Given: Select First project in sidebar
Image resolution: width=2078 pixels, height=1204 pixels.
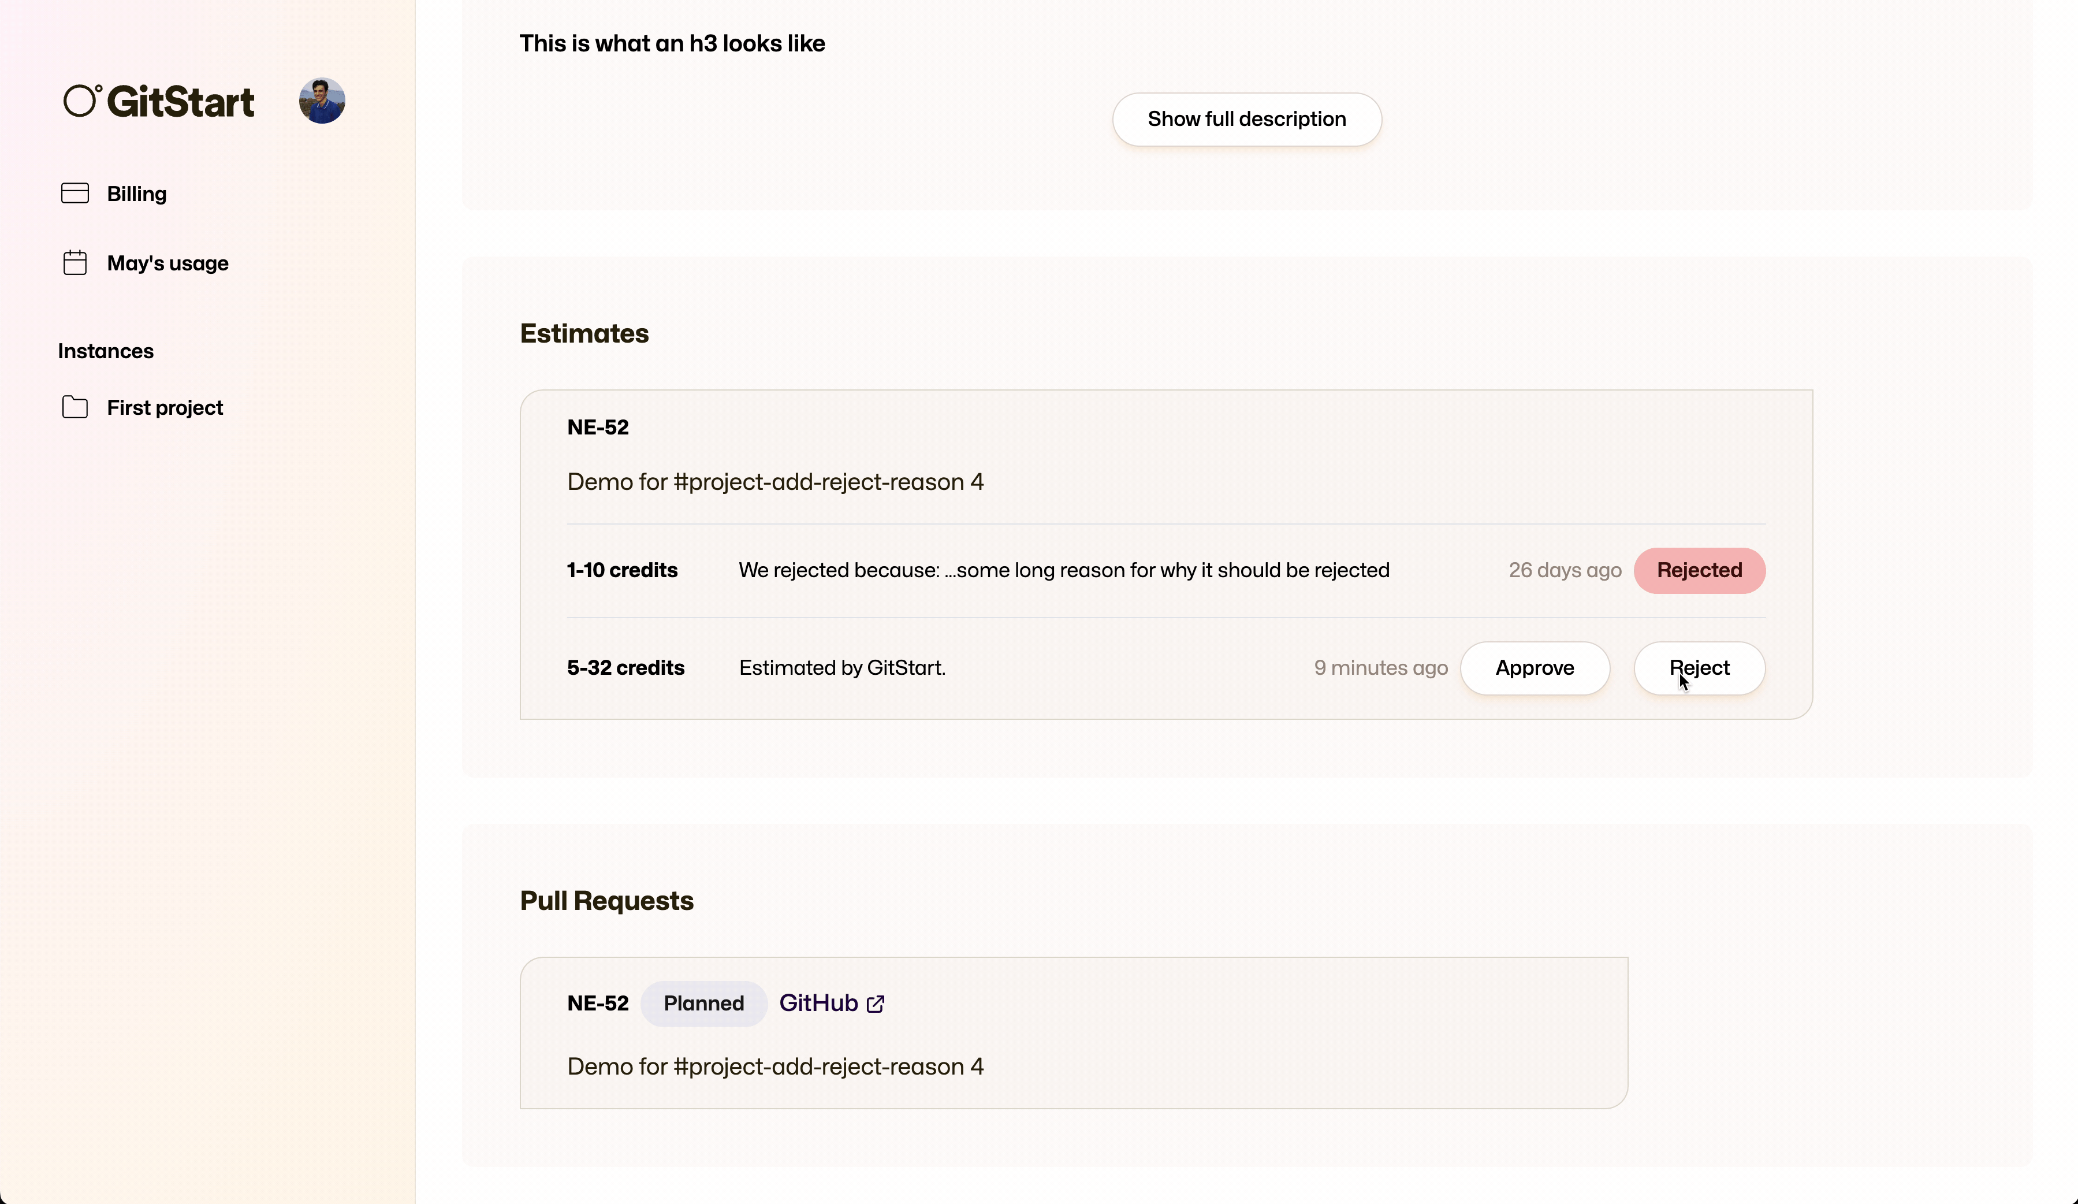Looking at the screenshot, I should [165, 407].
